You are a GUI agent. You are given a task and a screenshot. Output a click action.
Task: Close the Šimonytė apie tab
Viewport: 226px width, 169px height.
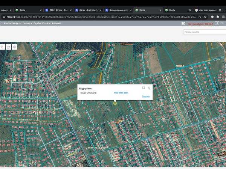131,10
